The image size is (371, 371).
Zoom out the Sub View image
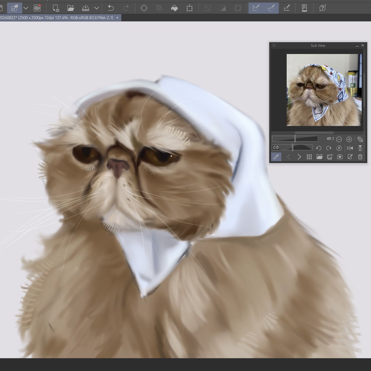click(339, 139)
